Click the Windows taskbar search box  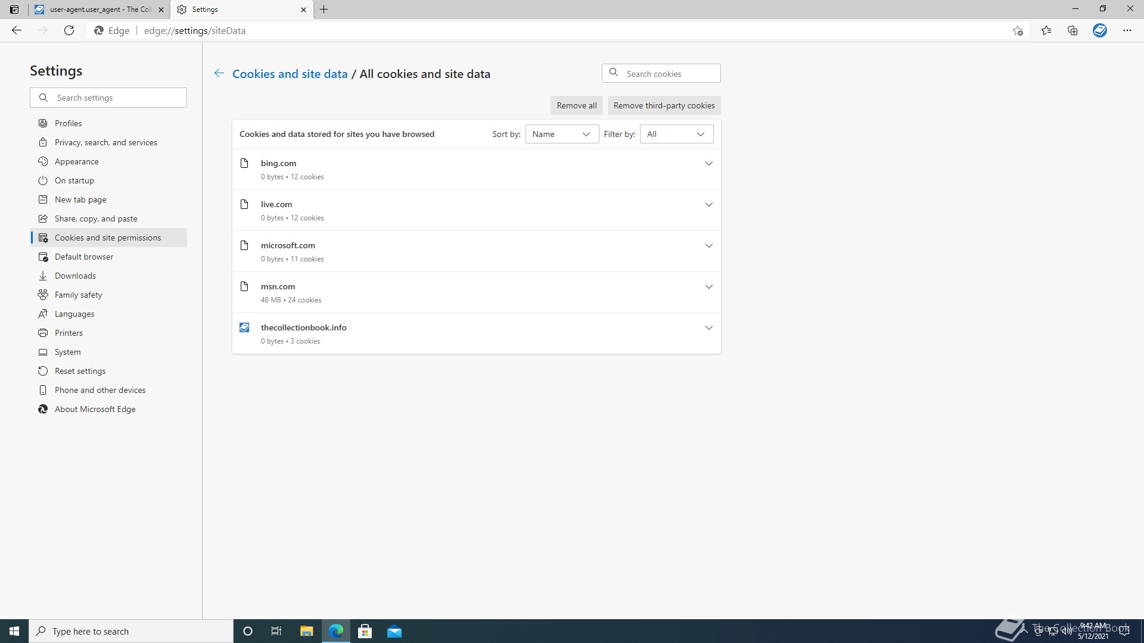tap(131, 631)
